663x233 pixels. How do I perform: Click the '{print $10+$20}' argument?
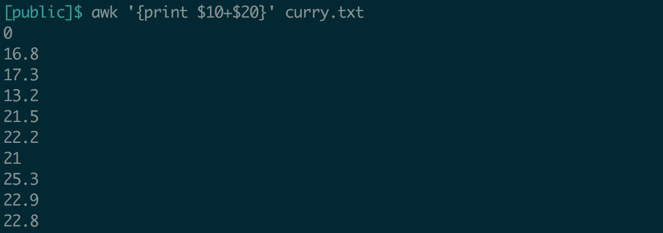click(201, 12)
